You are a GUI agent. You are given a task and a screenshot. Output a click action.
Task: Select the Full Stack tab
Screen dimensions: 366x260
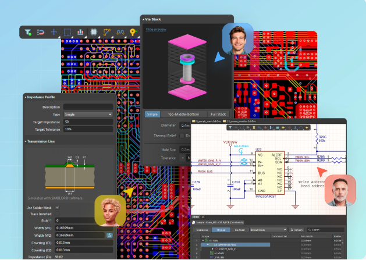pyautogui.click(x=218, y=114)
